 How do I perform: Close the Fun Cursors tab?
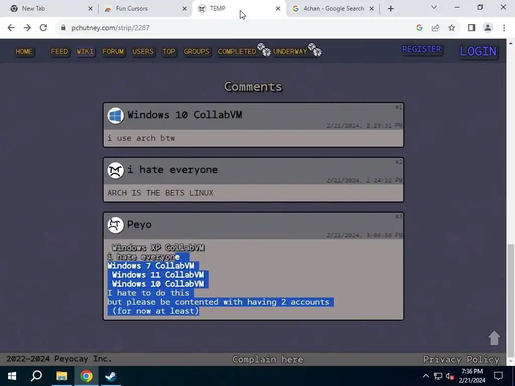(185, 9)
